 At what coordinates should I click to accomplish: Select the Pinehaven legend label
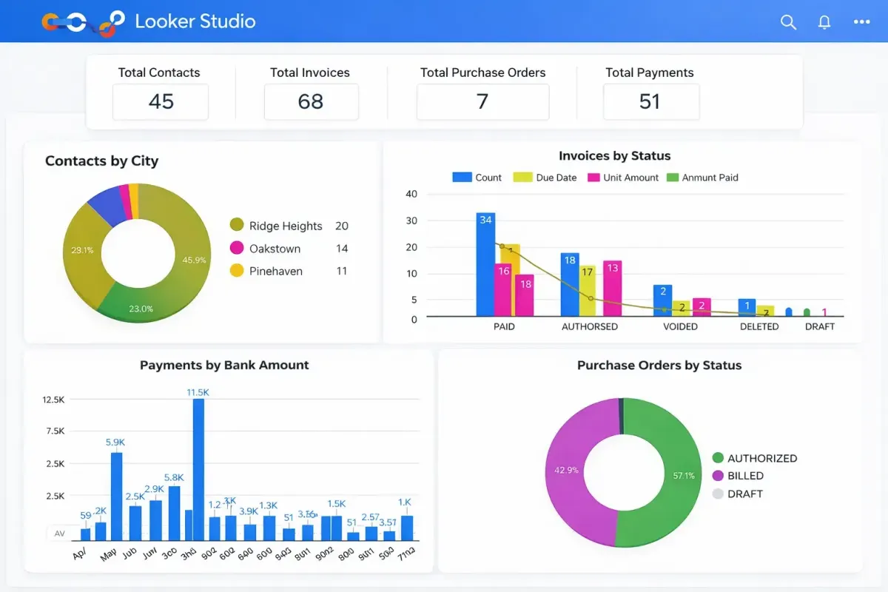point(276,271)
